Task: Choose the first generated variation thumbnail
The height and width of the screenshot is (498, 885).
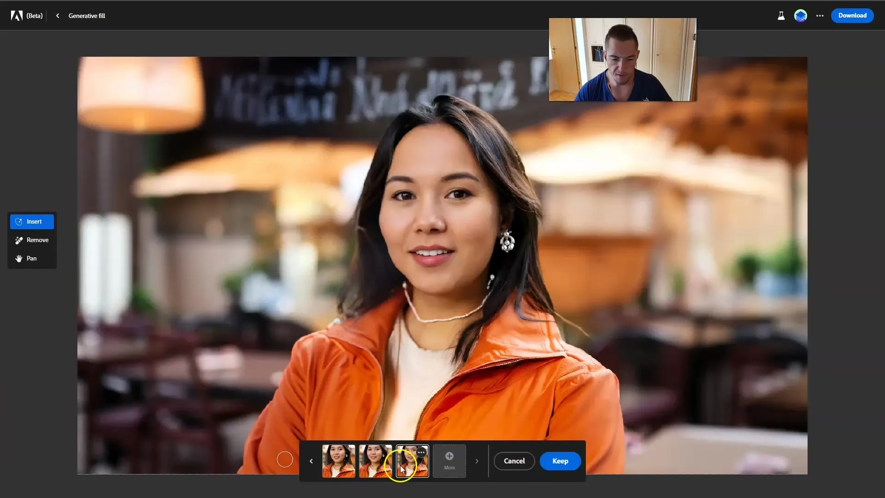Action: click(x=339, y=461)
